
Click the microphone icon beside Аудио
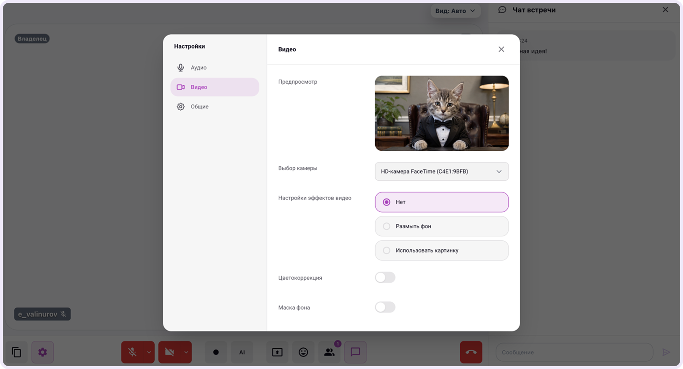pos(181,68)
